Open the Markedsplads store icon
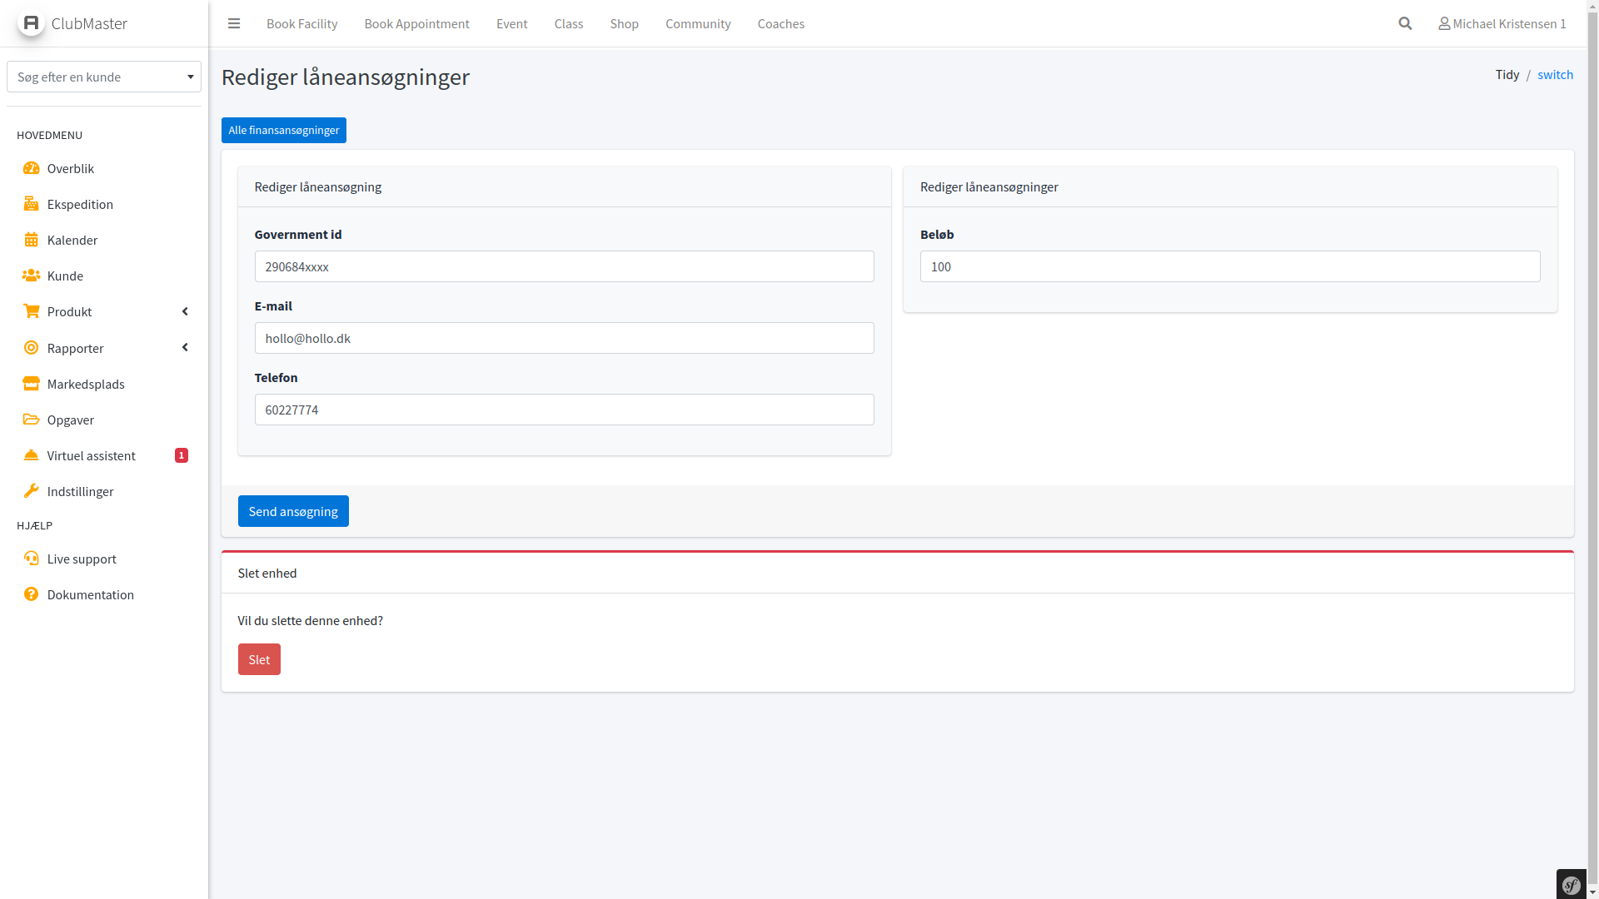 tap(31, 384)
